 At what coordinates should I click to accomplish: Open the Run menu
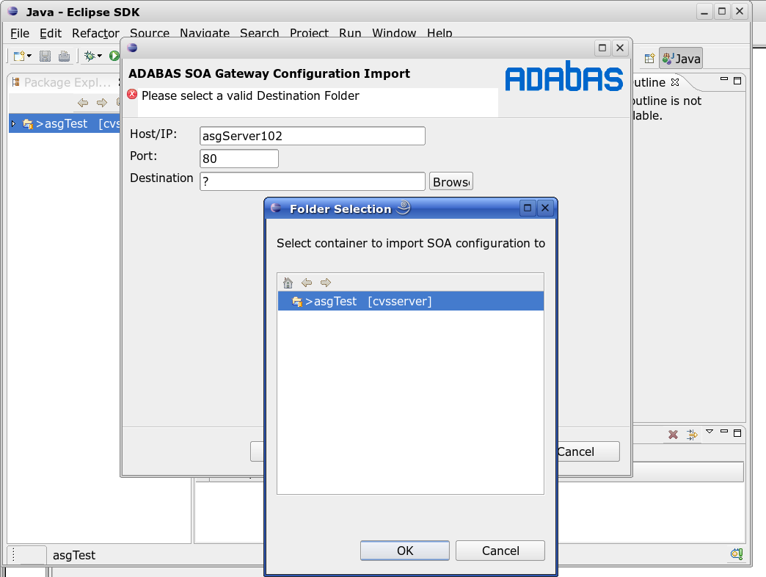coord(350,32)
